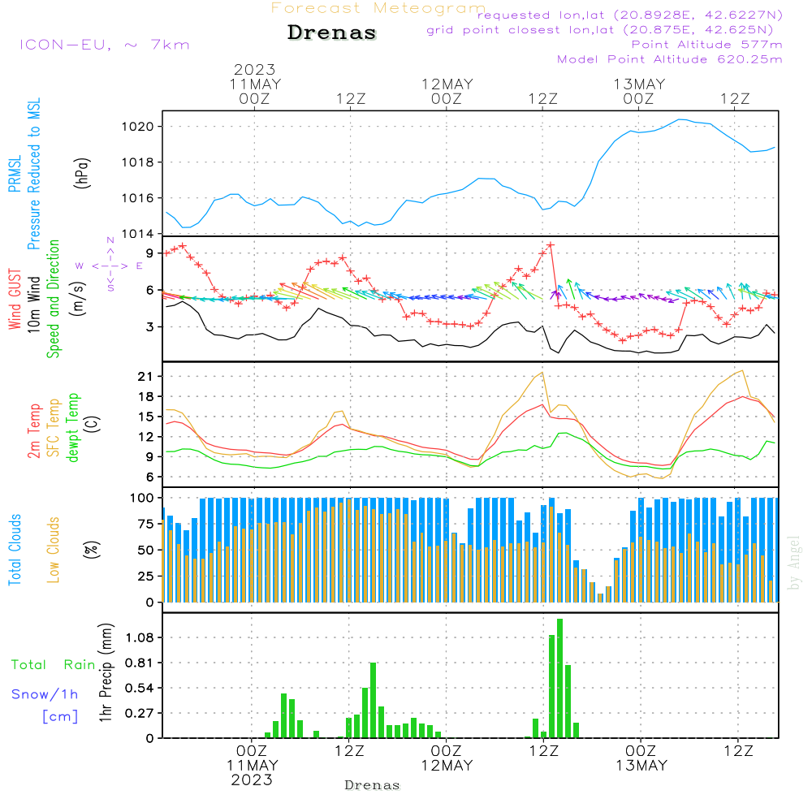Image resolution: width=812 pixels, height=812 pixels.
Task: Click the 0.81 precipitation axis value
Action: (x=140, y=663)
